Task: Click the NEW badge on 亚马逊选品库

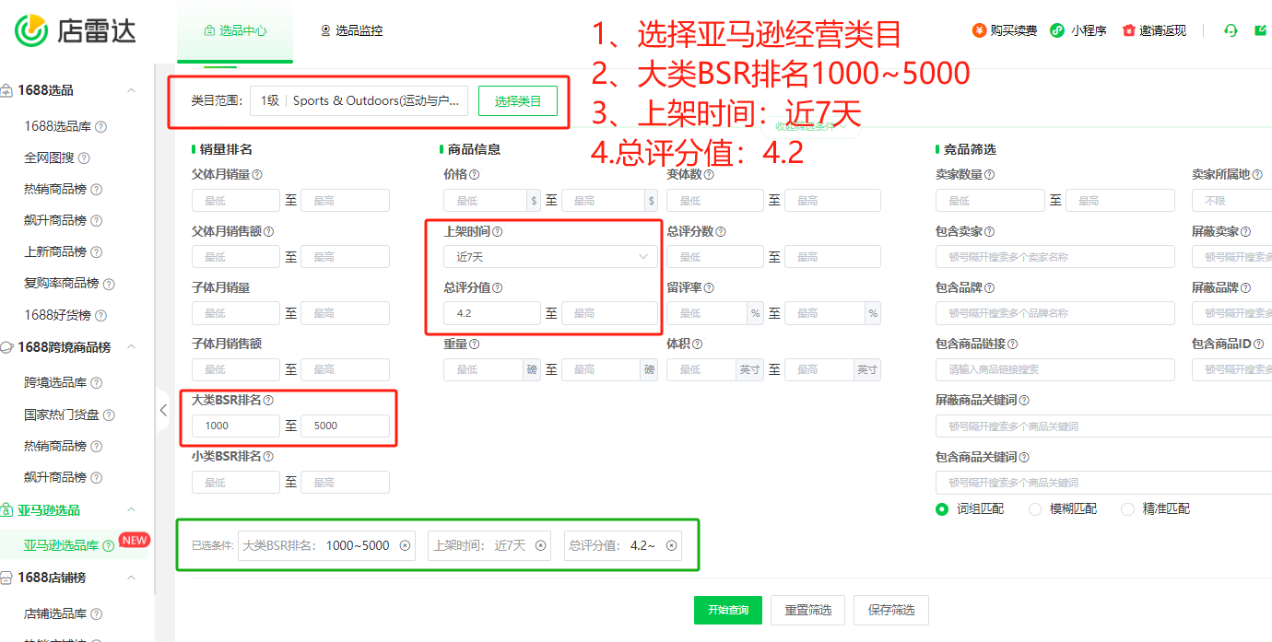Action: (x=133, y=542)
